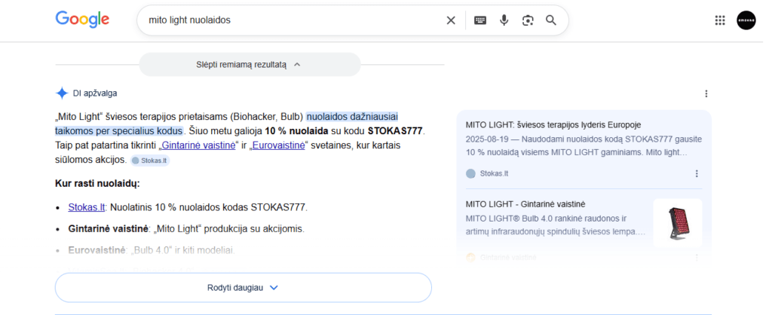
Task: Click the bold text "10 % nuolaida"
Action: point(296,131)
